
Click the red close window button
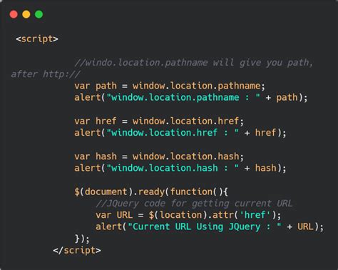(x=14, y=14)
